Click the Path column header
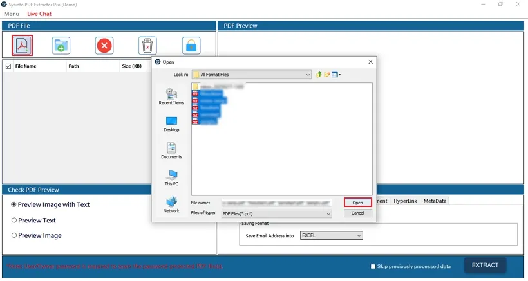The image size is (528, 281). click(x=93, y=66)
